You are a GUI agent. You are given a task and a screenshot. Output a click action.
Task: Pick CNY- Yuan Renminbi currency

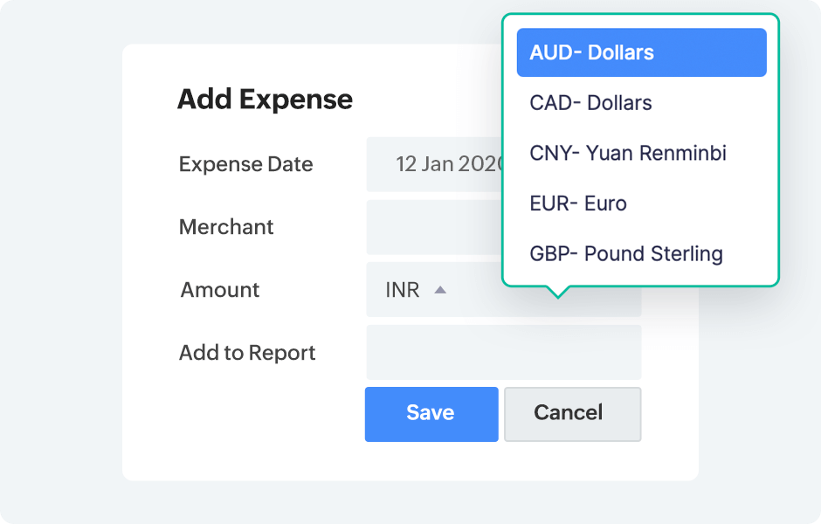628,154
